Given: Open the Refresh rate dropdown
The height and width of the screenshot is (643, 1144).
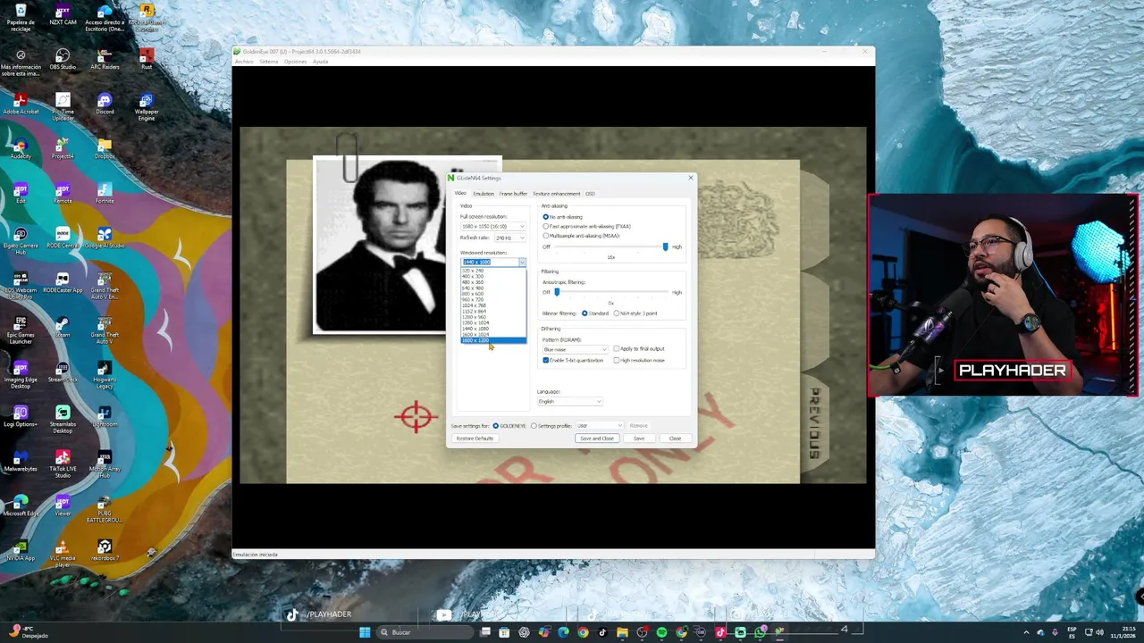Looking at the screenshot, I should coord(510,238).
